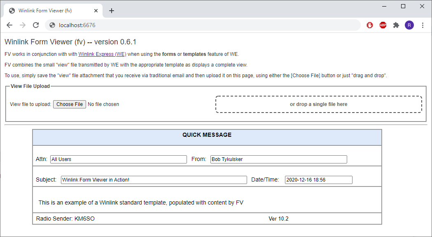Reload the Winlink Form Viewer page
The width and height of the screenshot is (432, 237).
tap(36, 25)
